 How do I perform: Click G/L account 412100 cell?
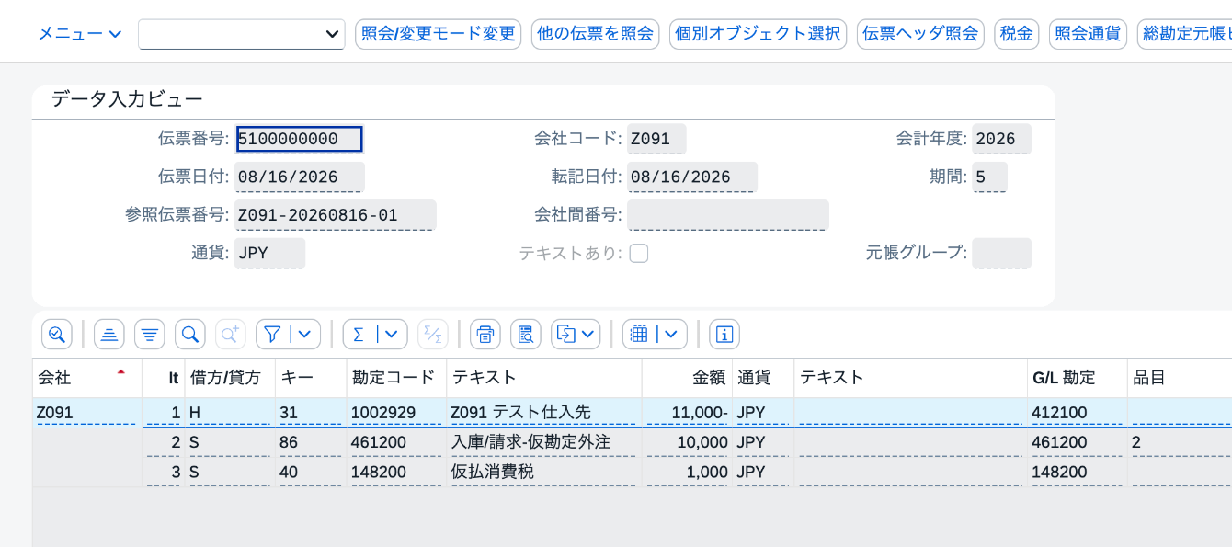[x=1078, y=413]
